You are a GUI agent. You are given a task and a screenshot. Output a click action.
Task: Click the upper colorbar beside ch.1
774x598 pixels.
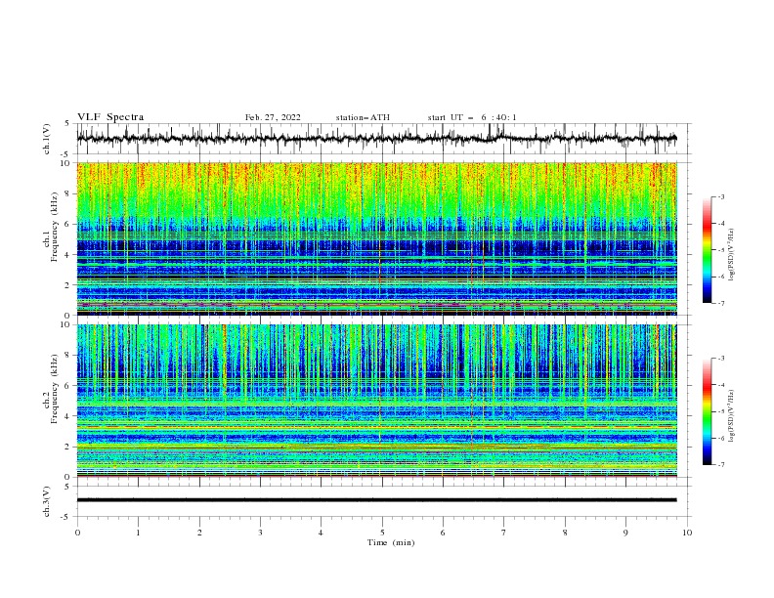click(x=707, y=250)
